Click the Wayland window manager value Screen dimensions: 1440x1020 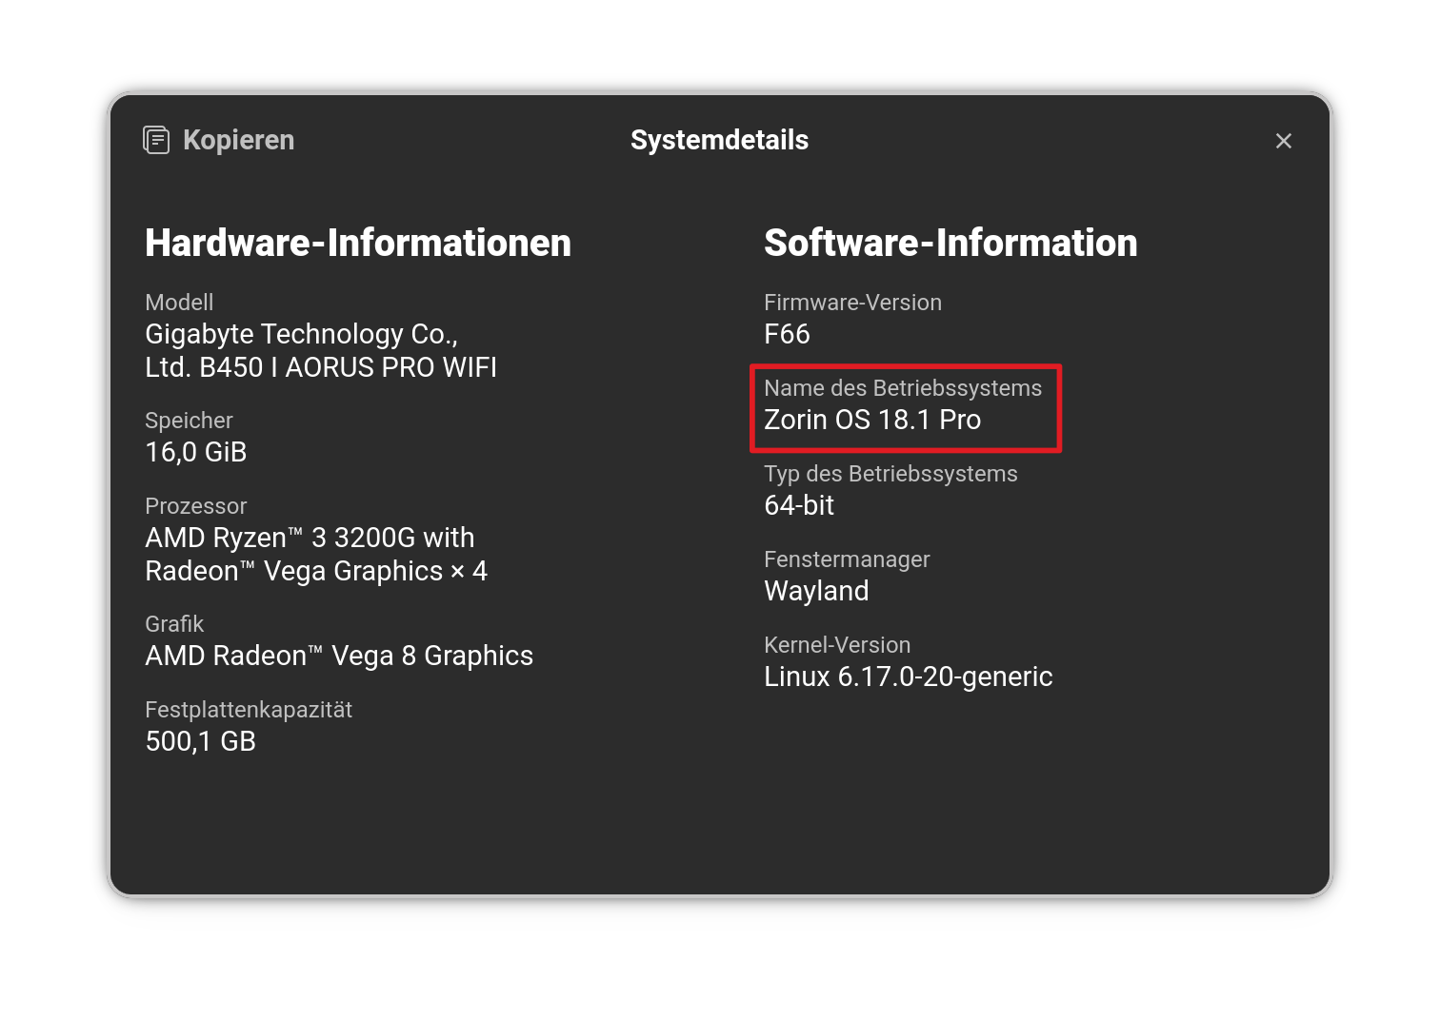[x=816, y=591]
